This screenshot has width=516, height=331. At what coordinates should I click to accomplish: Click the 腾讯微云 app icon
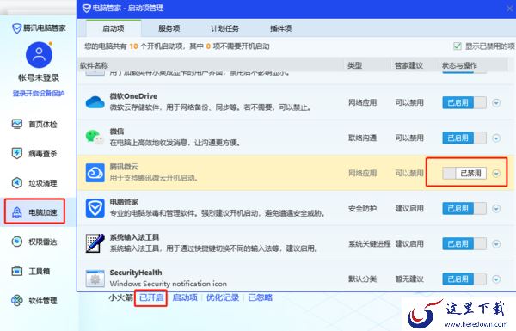tap(95, 173)
